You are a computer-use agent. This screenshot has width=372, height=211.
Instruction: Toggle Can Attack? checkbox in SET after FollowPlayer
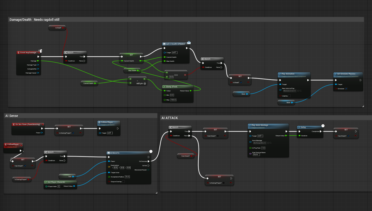25,166
